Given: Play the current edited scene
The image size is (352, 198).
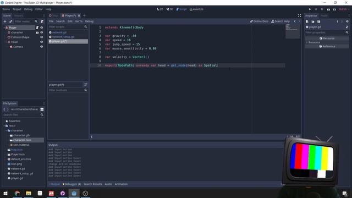Looking at the screenshot, I should [x=328, y=9].
